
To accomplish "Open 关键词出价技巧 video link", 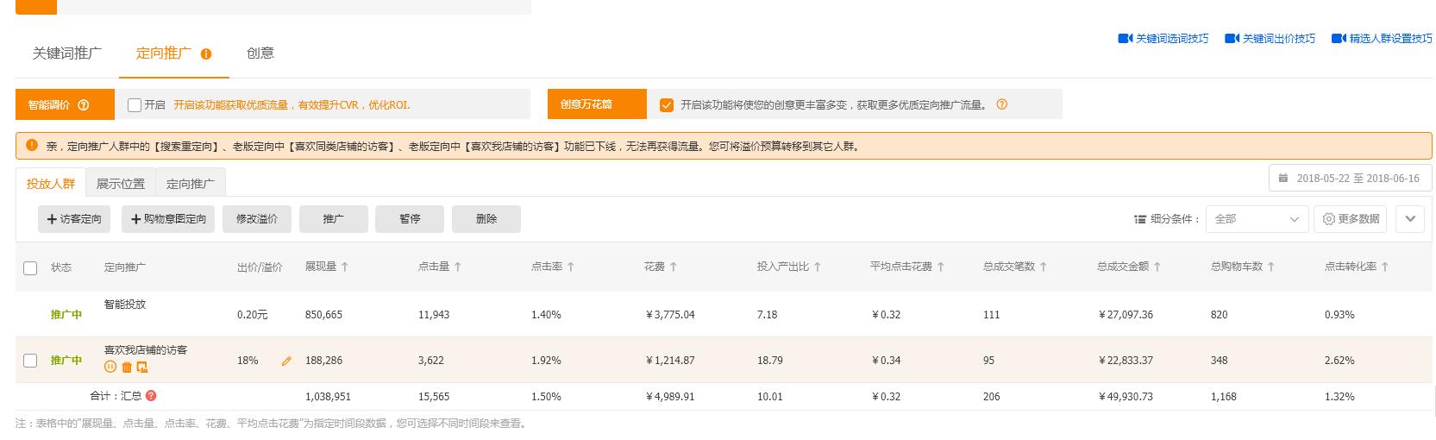I will click(1270, 39).
